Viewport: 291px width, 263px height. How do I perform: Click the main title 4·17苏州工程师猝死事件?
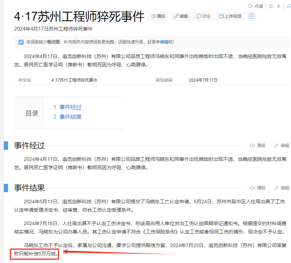pos(79,16)
